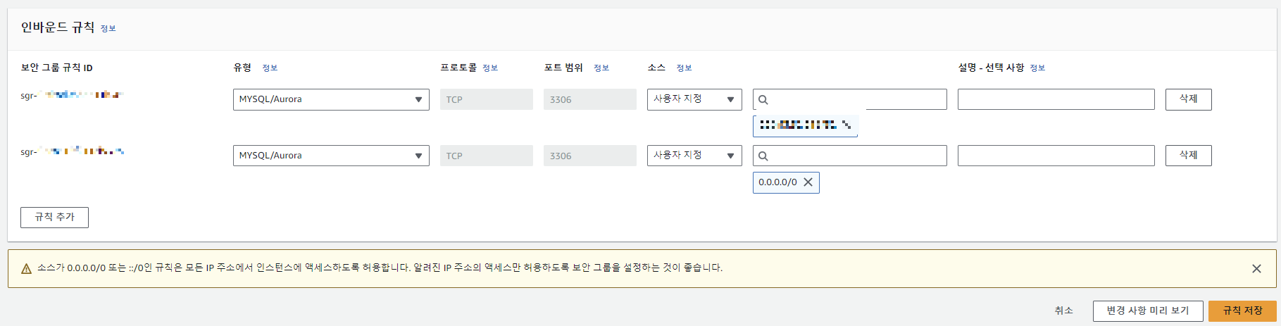1281x326 pixels.
Task: Click the second rule's description input field
Action: pyautogui.click(x=1056, y=156)
